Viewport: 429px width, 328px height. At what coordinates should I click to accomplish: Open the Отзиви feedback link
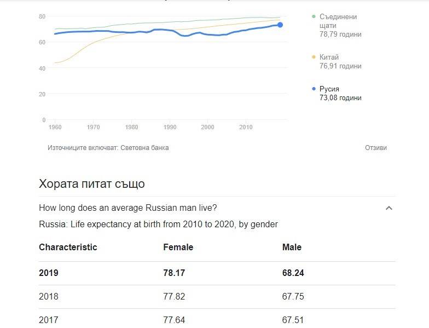(375, 148)
